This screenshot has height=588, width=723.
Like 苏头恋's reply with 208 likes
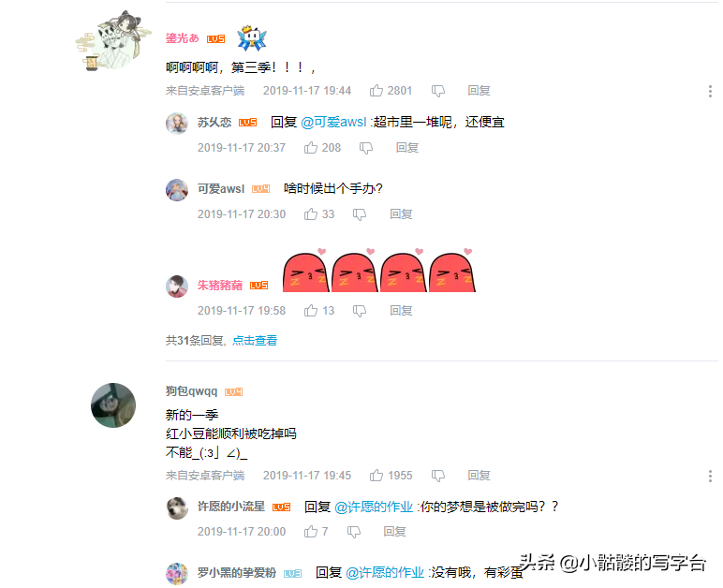(311, 147)
